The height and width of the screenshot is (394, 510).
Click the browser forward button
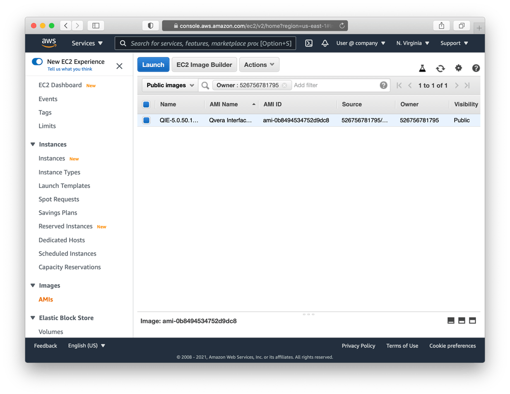click(x=77, y=25)
